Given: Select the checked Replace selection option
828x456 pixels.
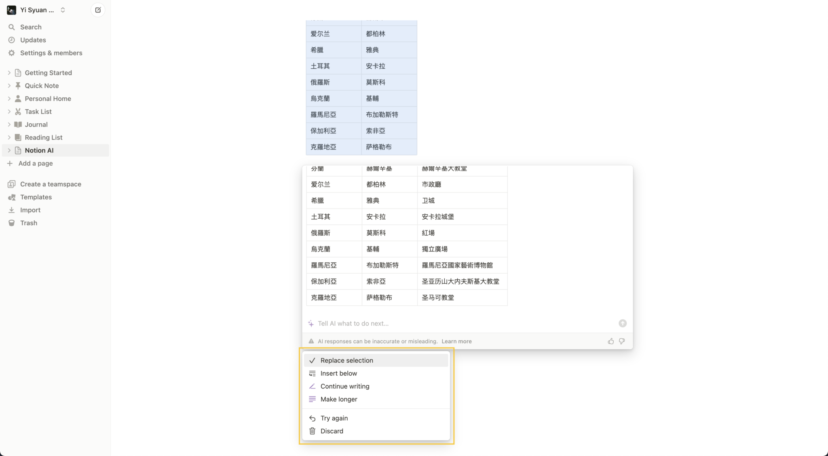Looking at the screenshot, I should pyautogui.click(x=346, y=360).
